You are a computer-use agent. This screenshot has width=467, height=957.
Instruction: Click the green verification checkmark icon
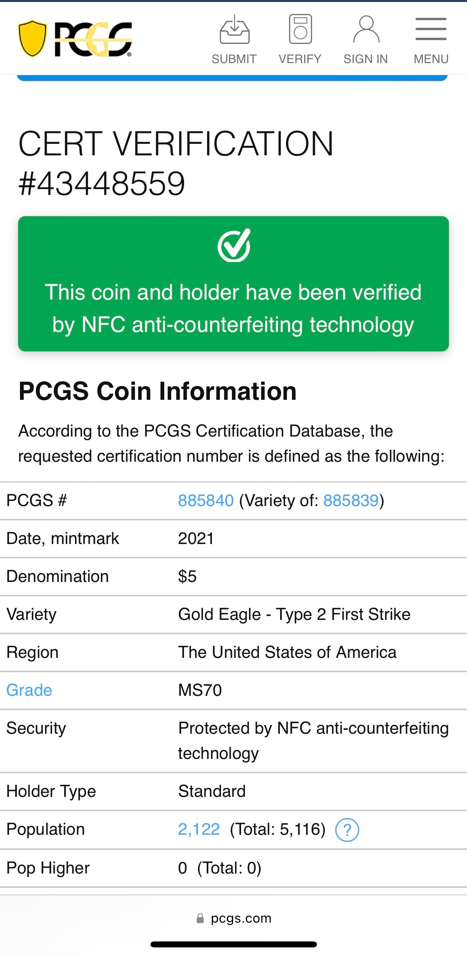point(234,247)
